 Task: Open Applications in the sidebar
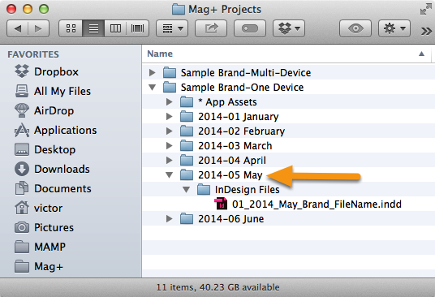pos(55,130)
